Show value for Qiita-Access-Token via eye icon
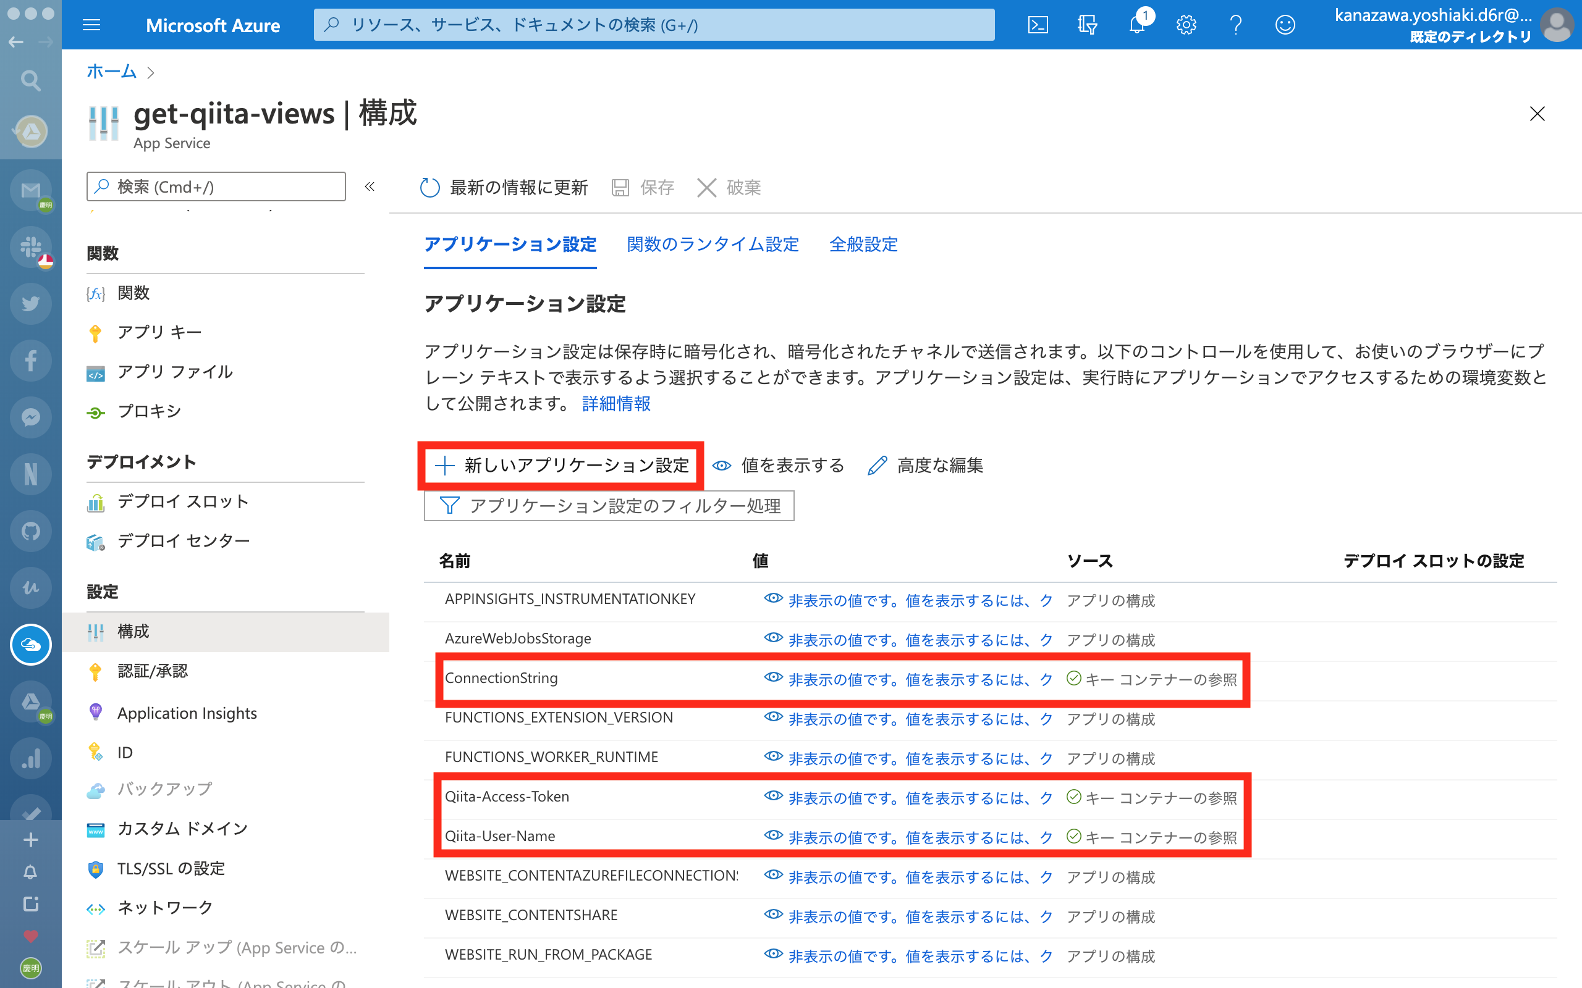This screenshot has height=988, width=1582. 772,795
